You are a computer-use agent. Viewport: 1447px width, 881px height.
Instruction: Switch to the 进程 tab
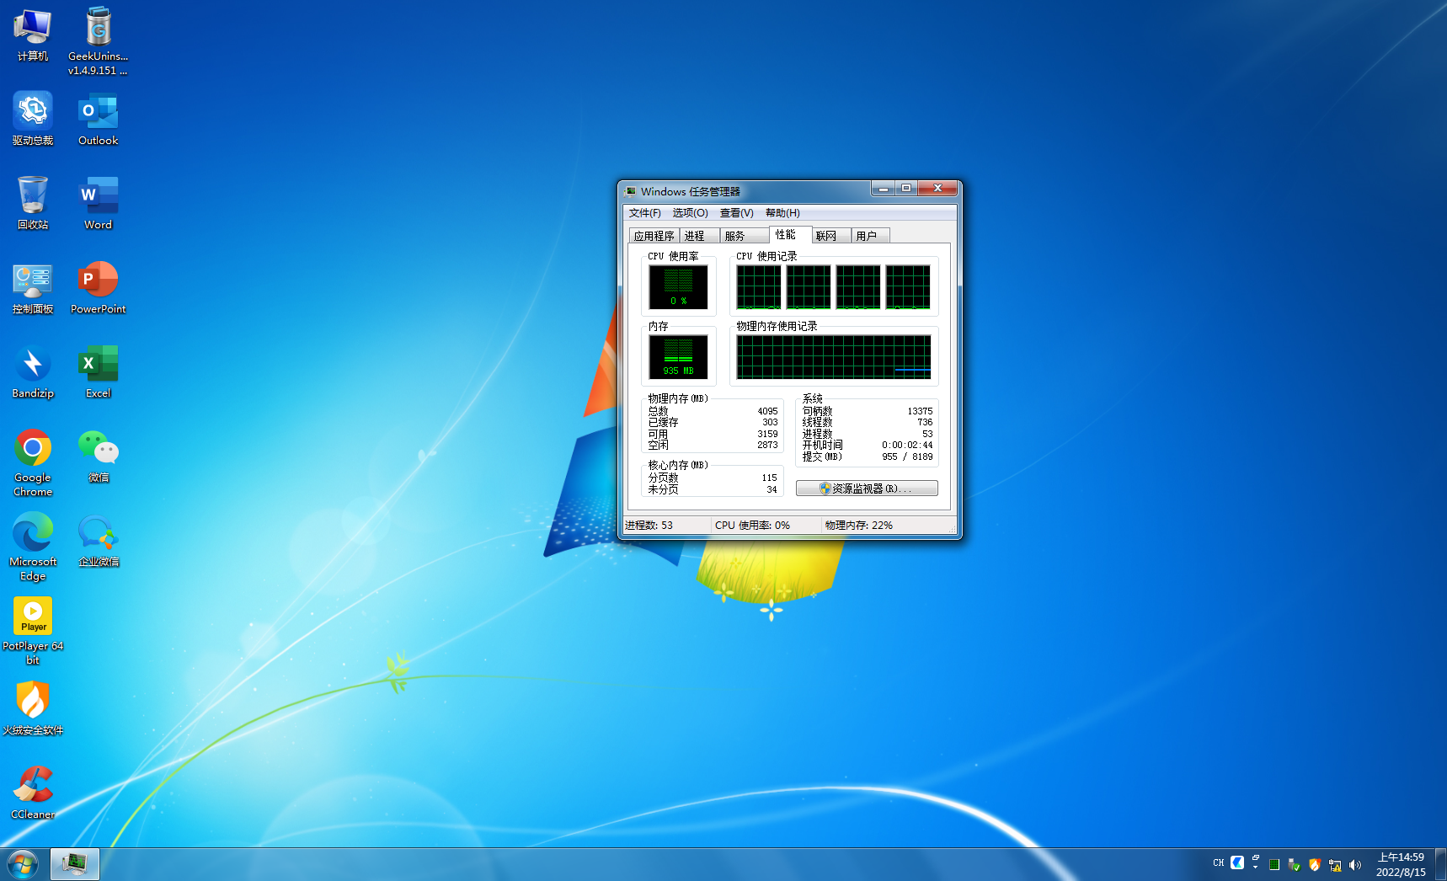(x=695, y=236)
